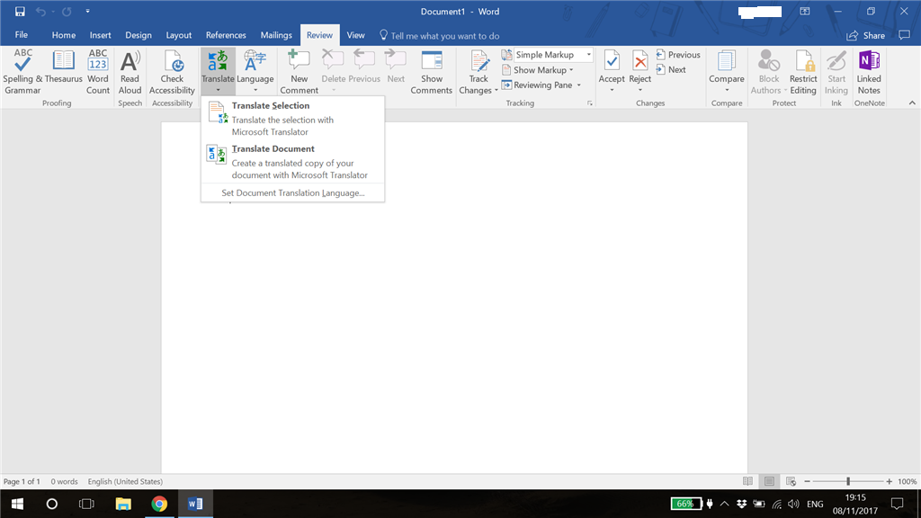Show Word Count
This screenshot has height=518, width=921.
point(98,72)
